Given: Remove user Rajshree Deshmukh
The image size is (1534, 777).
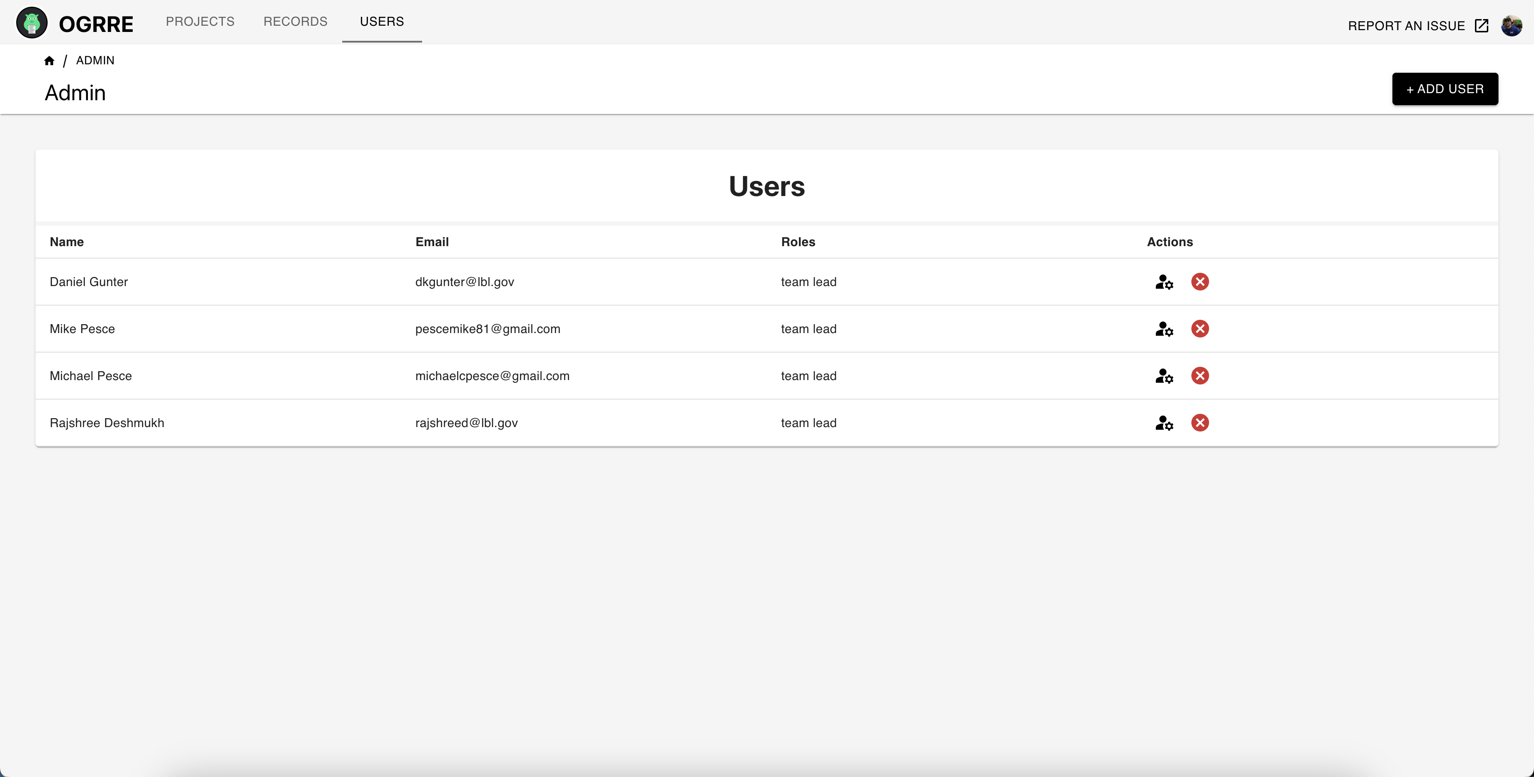Looking at the screenshot, I should click(1200, 423).
